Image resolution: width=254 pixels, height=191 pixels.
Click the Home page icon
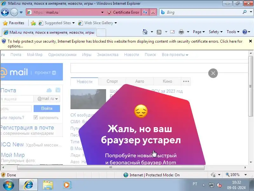(145, 32)
